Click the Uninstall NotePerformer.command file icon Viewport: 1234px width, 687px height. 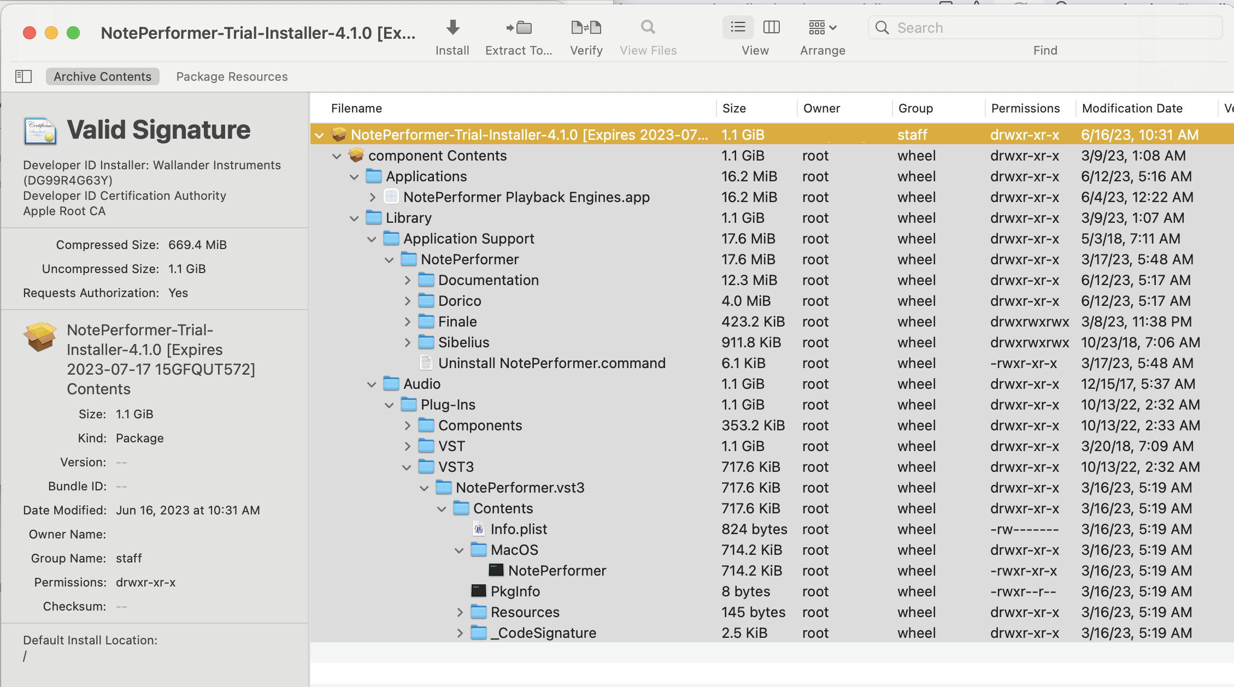426,363
